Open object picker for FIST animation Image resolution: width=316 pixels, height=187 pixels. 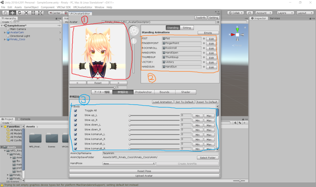pyautogui.click(x=204, y=39)
